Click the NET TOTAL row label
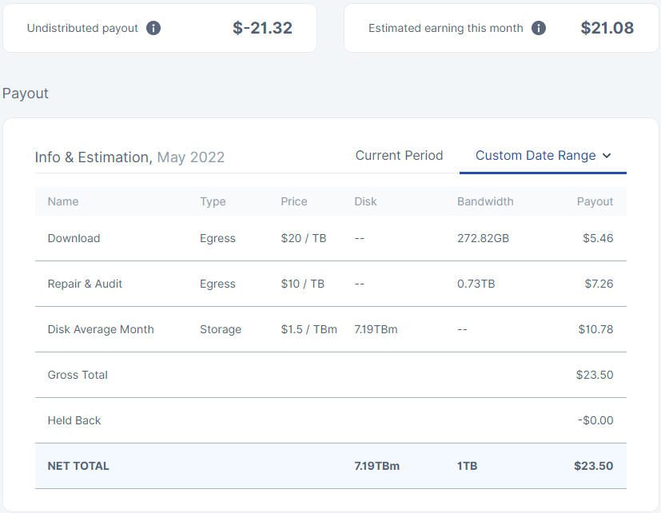661x513 pixels. pos(78,466)
